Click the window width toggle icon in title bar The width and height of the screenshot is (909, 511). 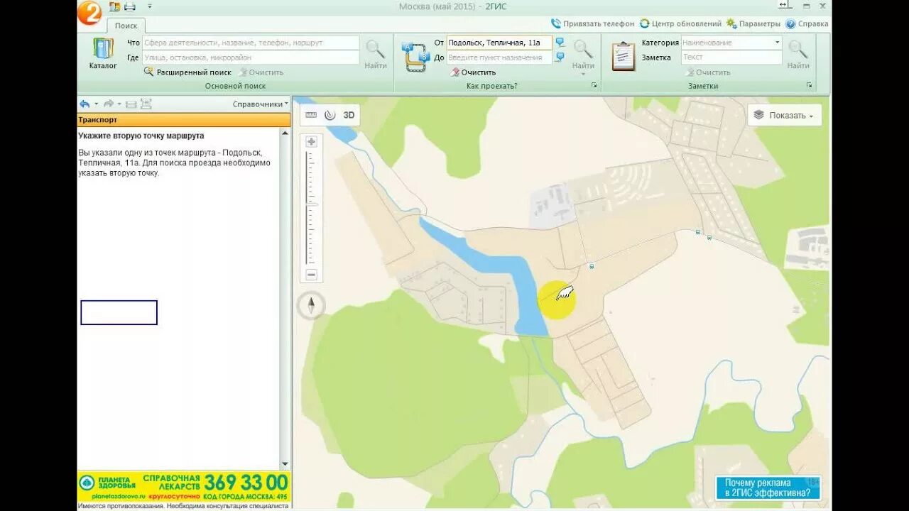coord(784,5)
